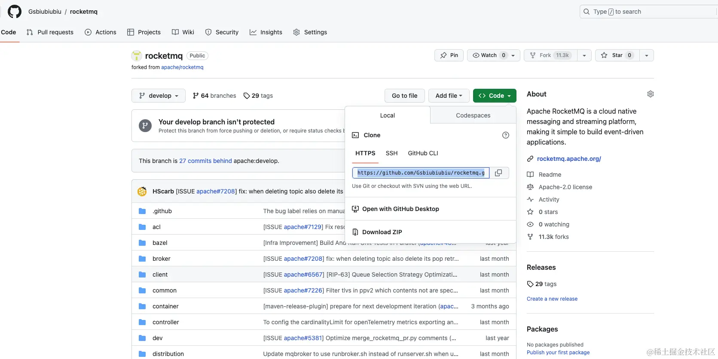Expand the Fork options dropdown arrow
The height and width of the screenshot is (359, 718).
click(x=584, y=55)
